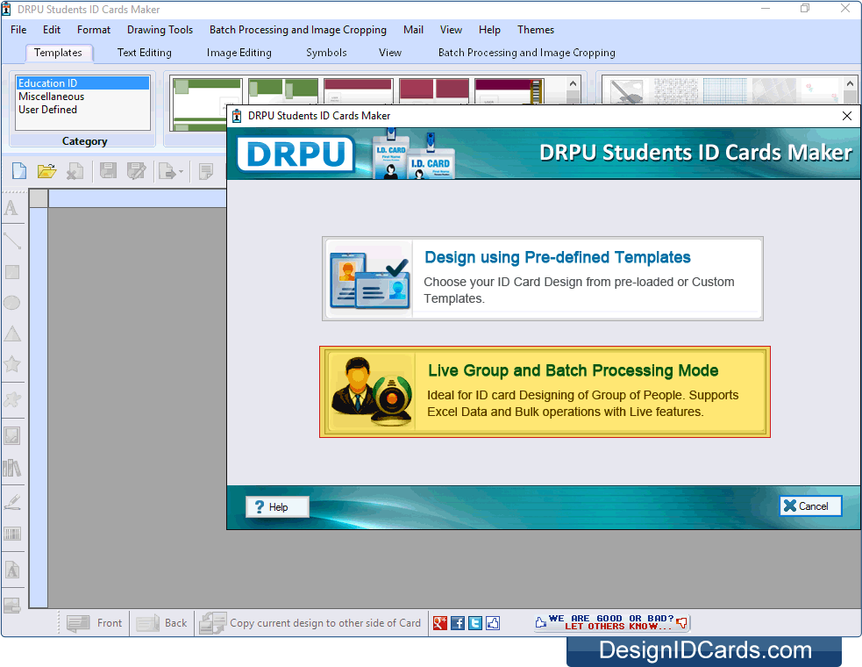The height and width of the screenshot is (667, 862).
Task: Open the Drawing Tools menu
Action: pyautogui.click(x=160, y=30)
